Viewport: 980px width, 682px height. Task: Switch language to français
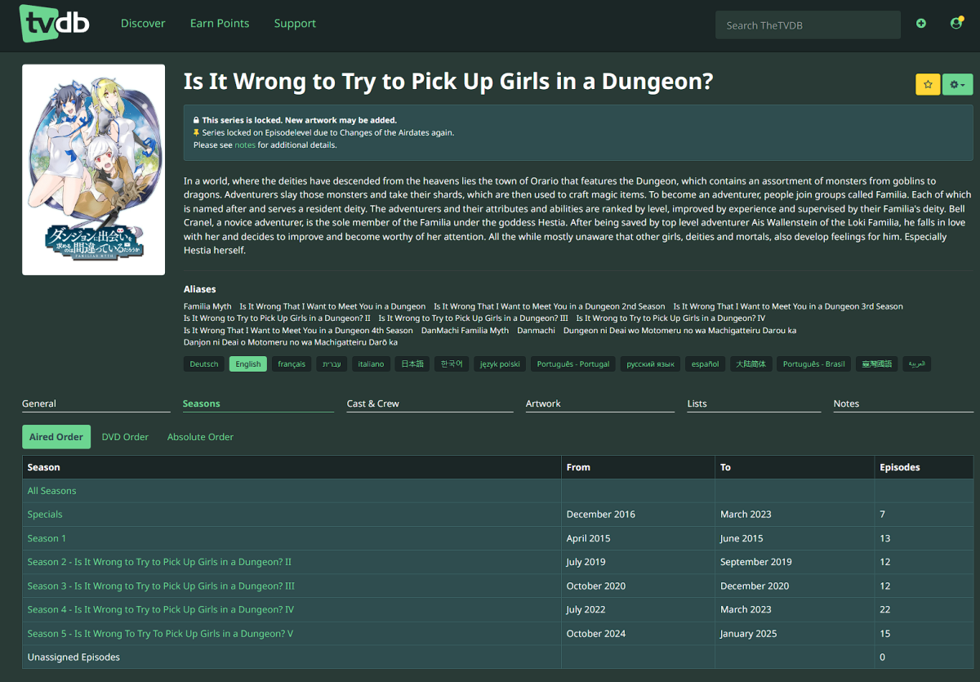292,363
